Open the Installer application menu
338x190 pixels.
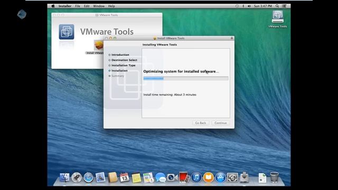[x=65, y=6]
